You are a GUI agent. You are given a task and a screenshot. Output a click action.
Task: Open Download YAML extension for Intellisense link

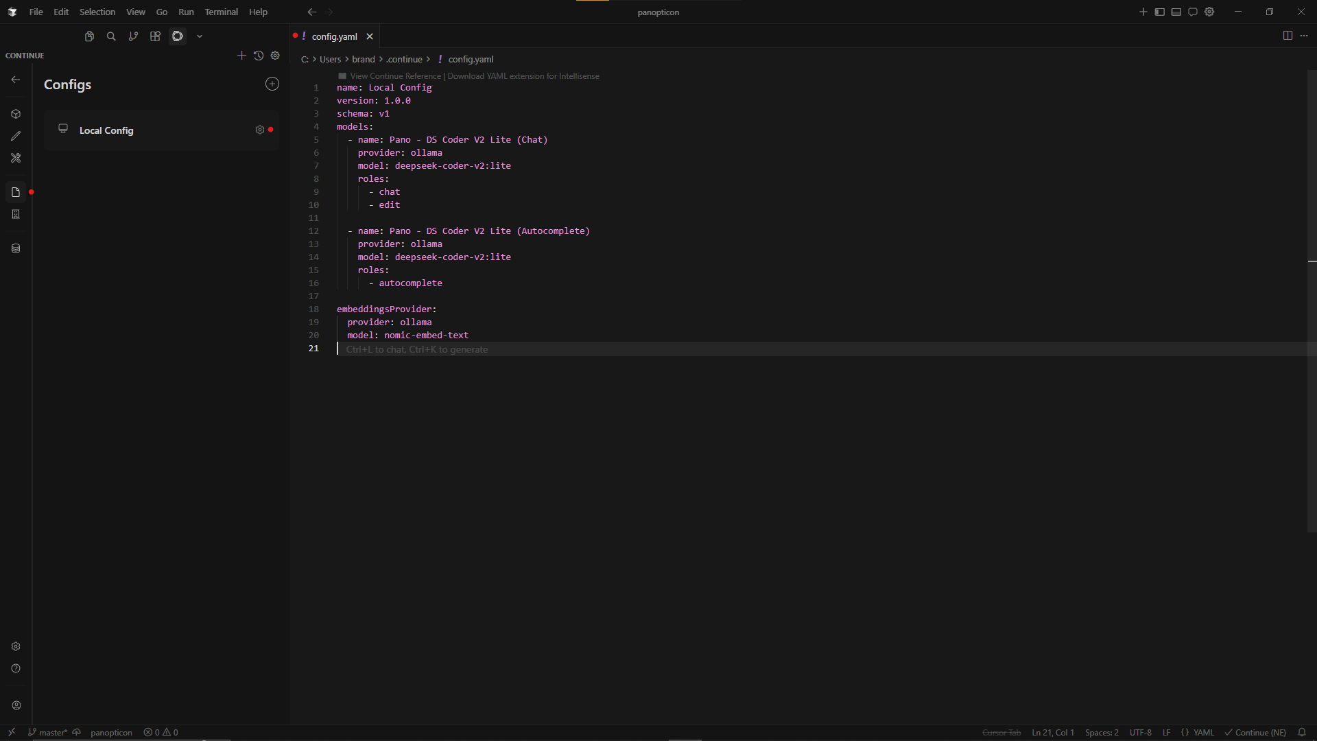tap(523, 76)
